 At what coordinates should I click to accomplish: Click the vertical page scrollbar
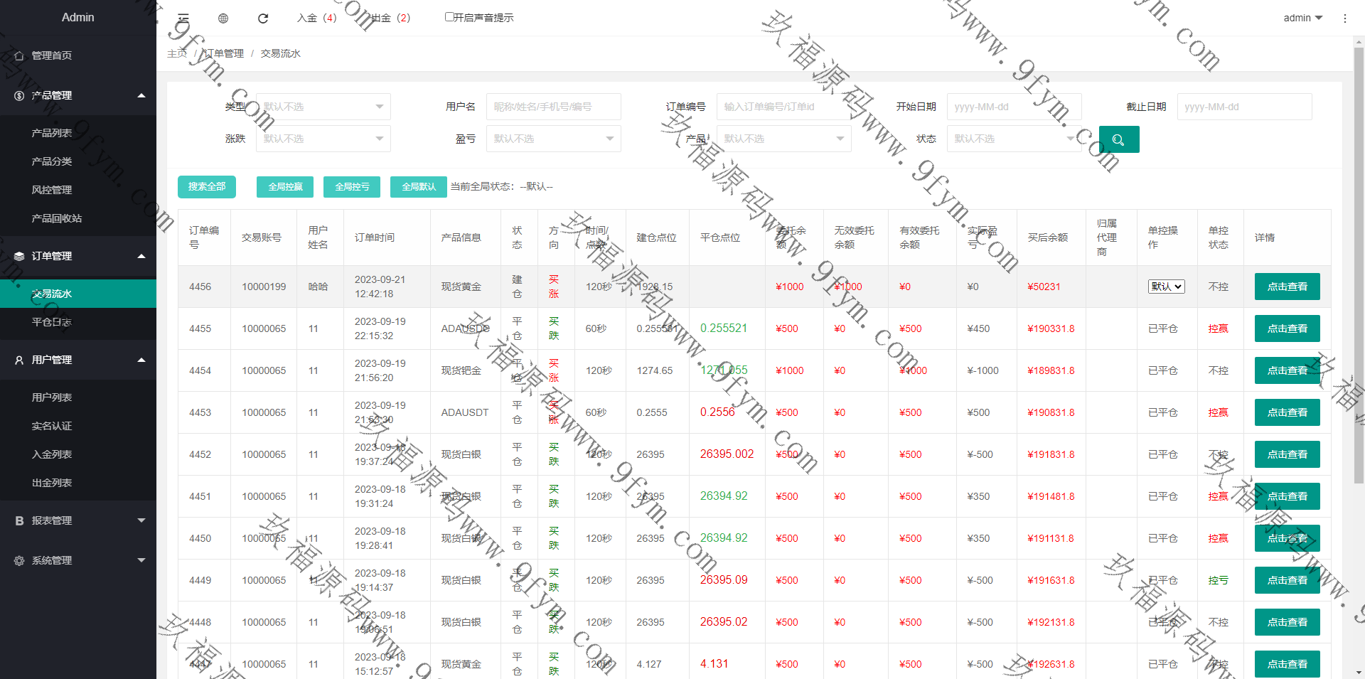pyautogui.click(x=1359, y=284)
